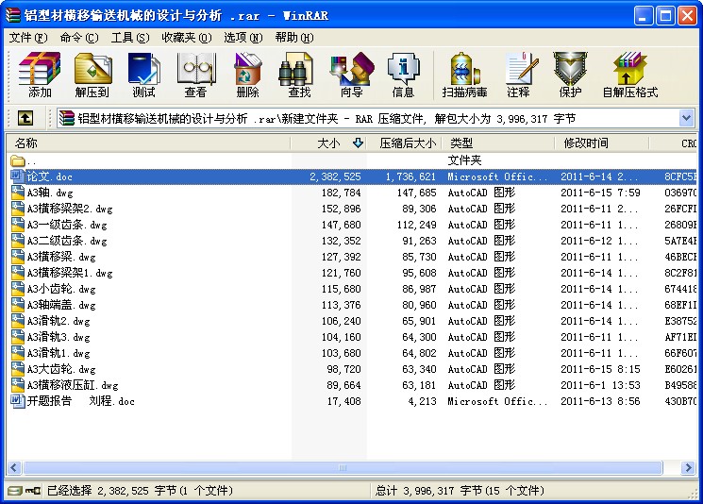
Task: Click the 自解压格式 SFX icon
Action: point(630,75)
